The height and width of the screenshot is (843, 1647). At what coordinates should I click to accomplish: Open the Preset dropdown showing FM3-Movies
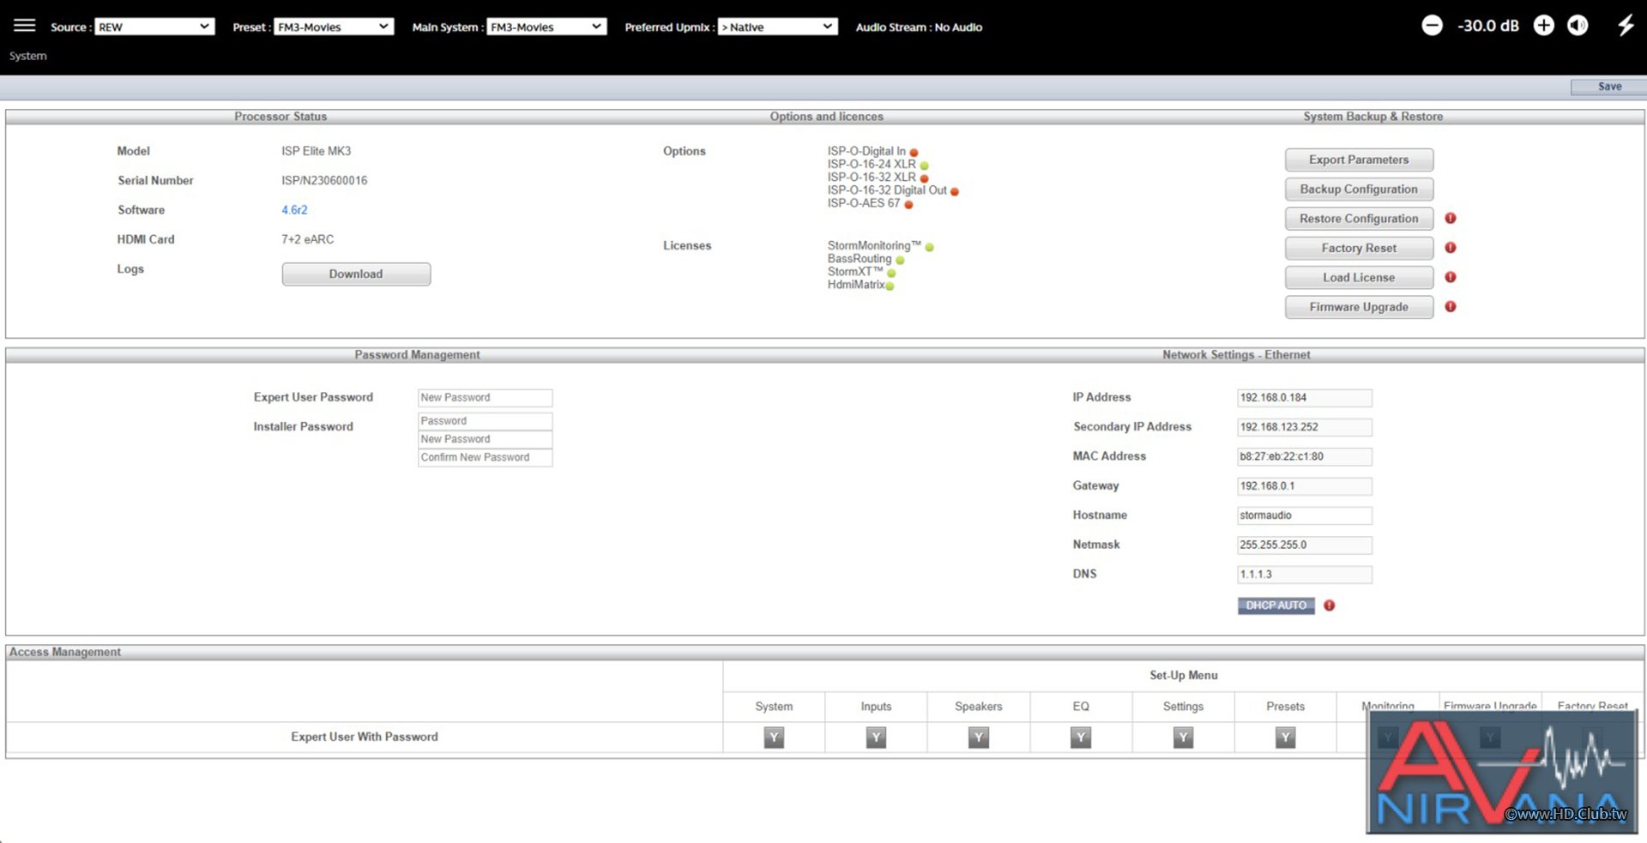(x=334, y=27)
